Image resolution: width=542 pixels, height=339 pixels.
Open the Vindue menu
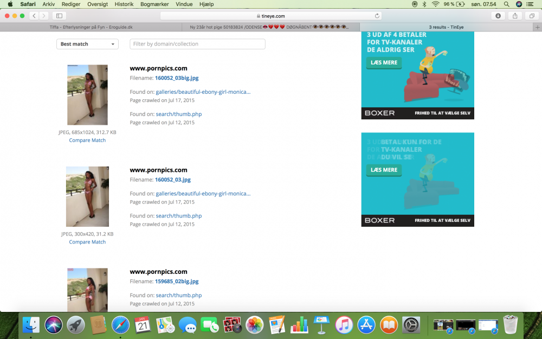point(184,4)
